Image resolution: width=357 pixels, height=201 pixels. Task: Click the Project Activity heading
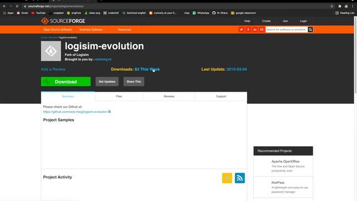point(57,177)
